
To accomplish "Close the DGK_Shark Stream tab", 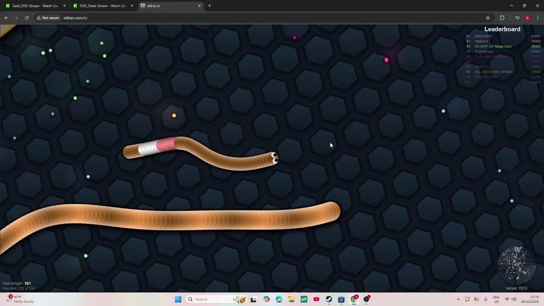I will pos(132,6).
